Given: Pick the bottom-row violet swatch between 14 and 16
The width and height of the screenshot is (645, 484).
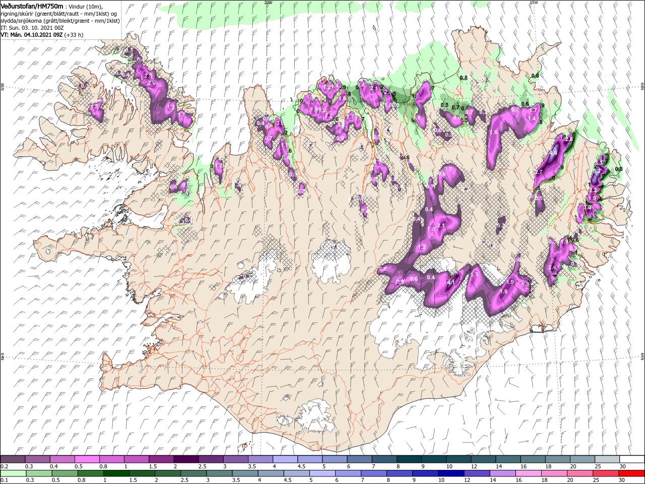Looking at the screenshot, I should [503, 473].
